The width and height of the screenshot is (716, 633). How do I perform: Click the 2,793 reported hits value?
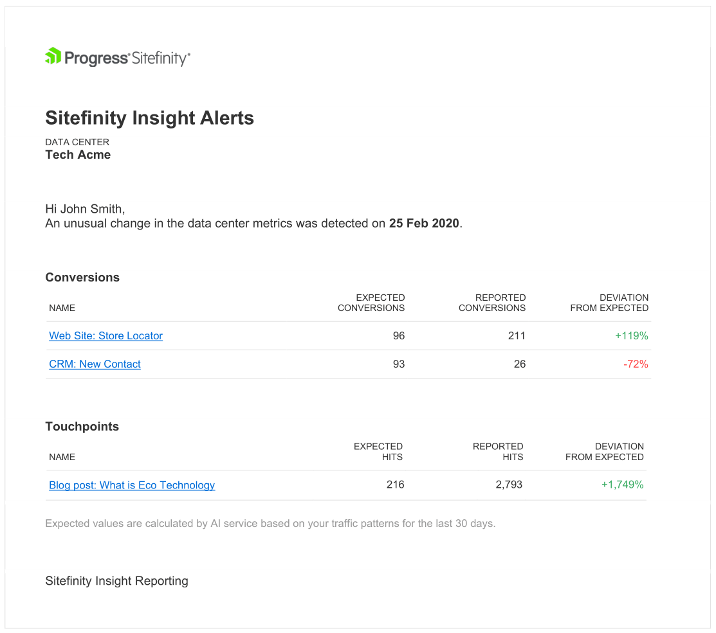click(509, 485)
